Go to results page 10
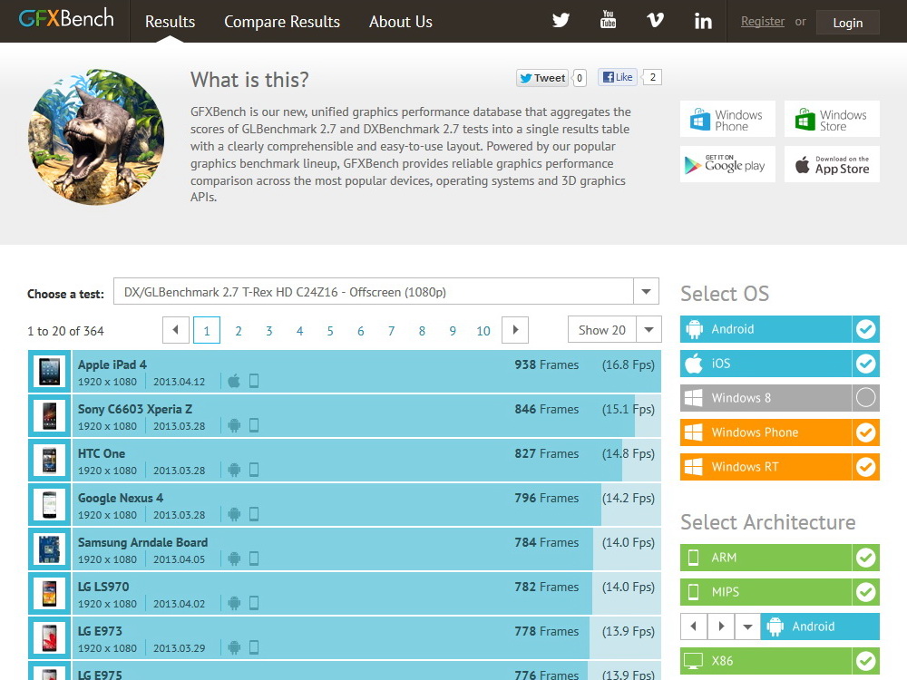Viewport: 907px width, 680px height. (x=483, y=331)
